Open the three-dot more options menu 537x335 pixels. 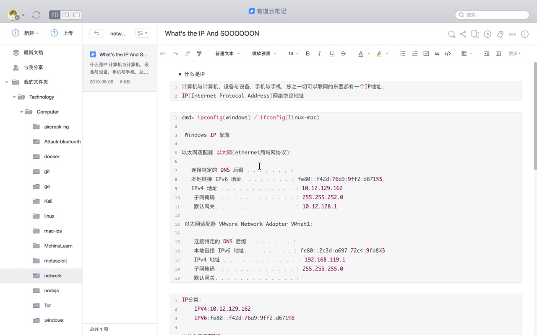tap(512, 34)
